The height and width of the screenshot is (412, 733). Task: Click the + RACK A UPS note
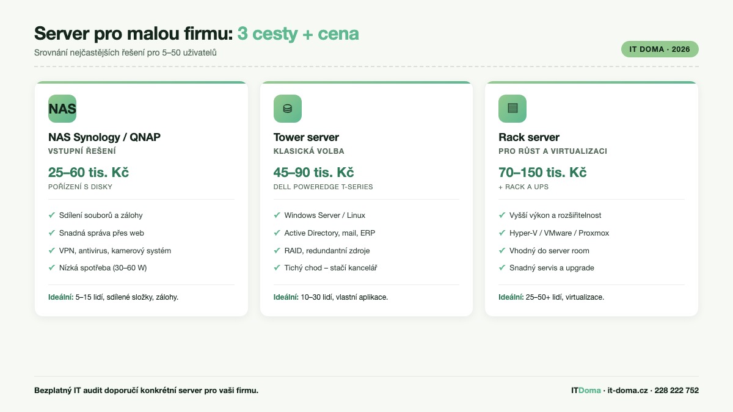coord(523,187)
